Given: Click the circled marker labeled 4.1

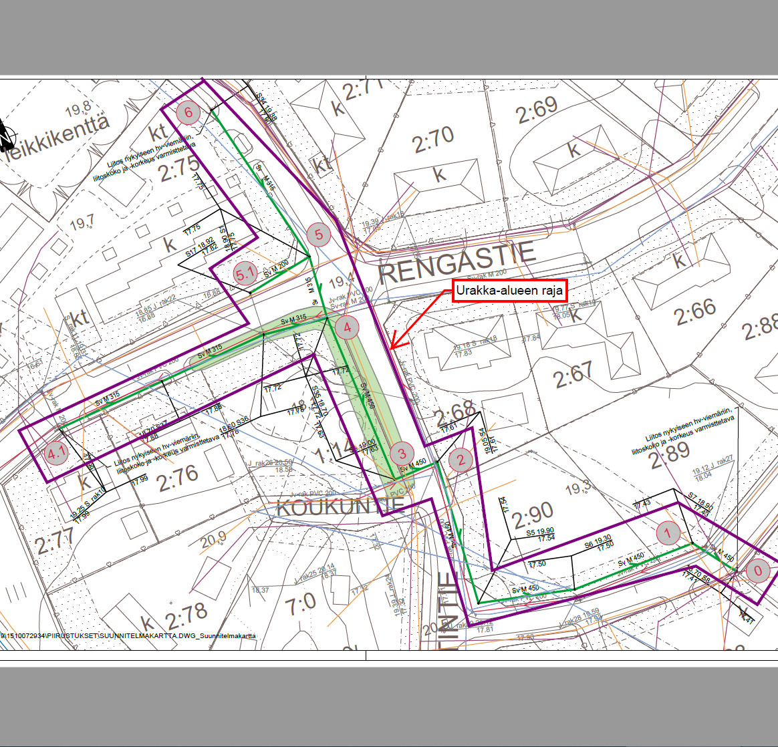Looking at the screenshot, I should point(56,453).
